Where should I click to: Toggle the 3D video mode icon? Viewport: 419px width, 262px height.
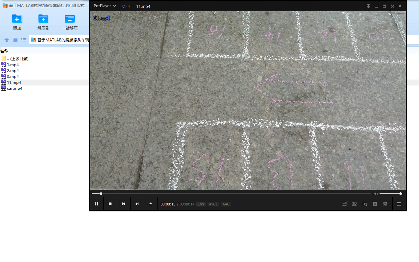click(x=354, y=204)
